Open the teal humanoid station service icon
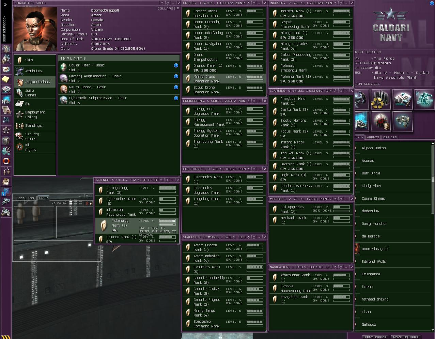This screenshot has width=435, height=339. click(424, 99)
